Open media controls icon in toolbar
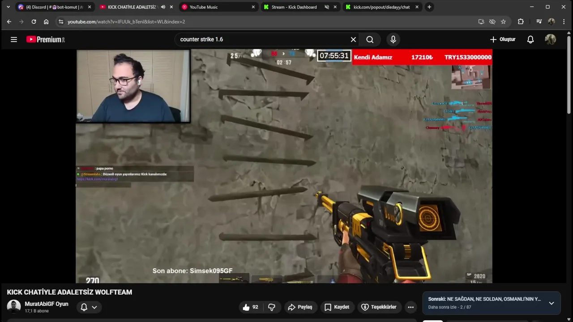This screenshot has width=573, height=322. [x=539, y=21]
